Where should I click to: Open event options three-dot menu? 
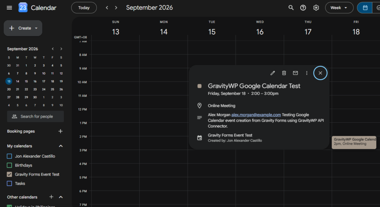[x=307, y=73]
